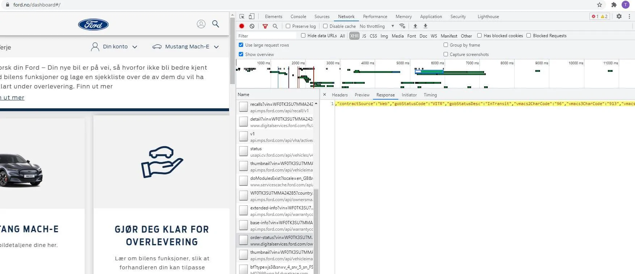Click the car-in-hand delivery icon
Screen dimensions: 635x274
click(x=162, y=162)
